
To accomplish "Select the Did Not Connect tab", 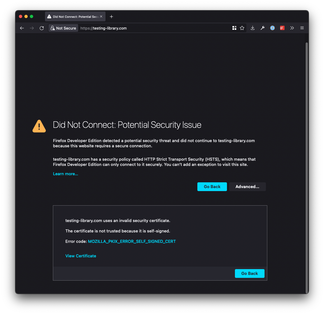I will (x=74, y=16).
